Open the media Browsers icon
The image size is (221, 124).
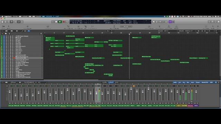point(219,22)
